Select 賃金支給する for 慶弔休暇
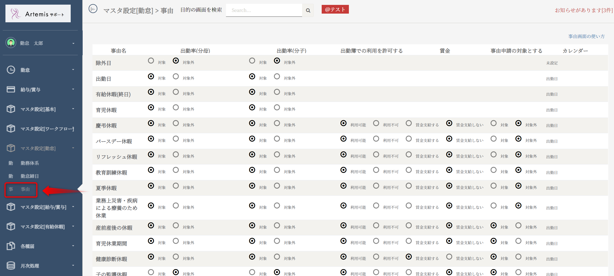The image size is (614, 276). point(408,123)
